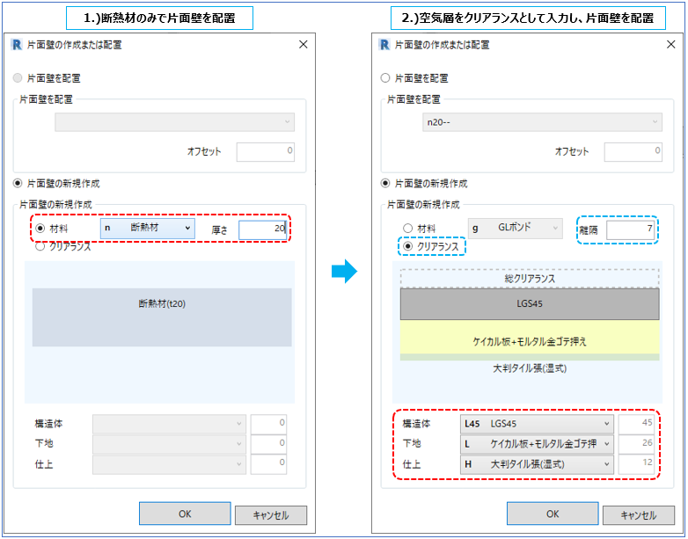Click the yellow ケイカル板+モルタル金ゴテ押え layer preview
This screenshot has height=539, width=688.
point(530,337)
